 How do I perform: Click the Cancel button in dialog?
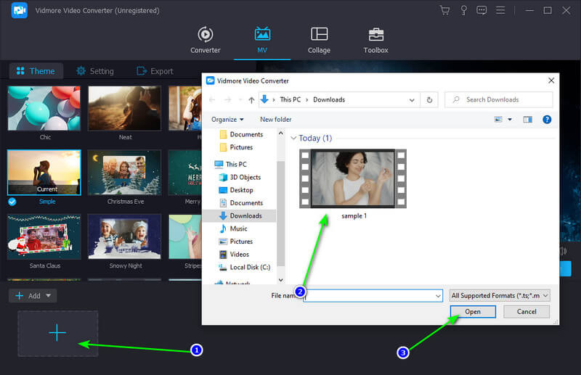pos(526,312)
